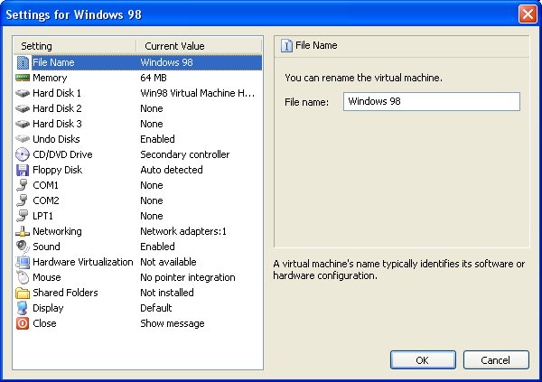This screenshot has height=382, width=542.
Task: Click the Shared Folders folder icon
Action: pos(23,293)
